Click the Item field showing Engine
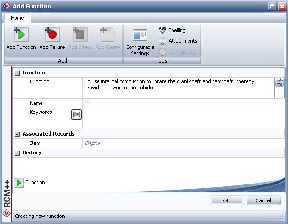 (x=184, y=143)
